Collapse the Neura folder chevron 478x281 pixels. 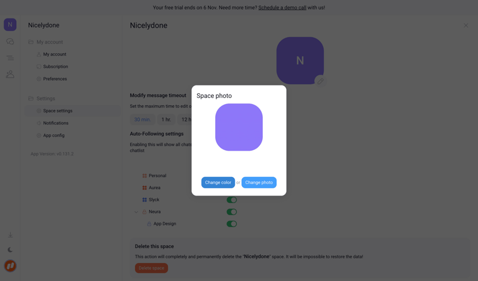136,212
